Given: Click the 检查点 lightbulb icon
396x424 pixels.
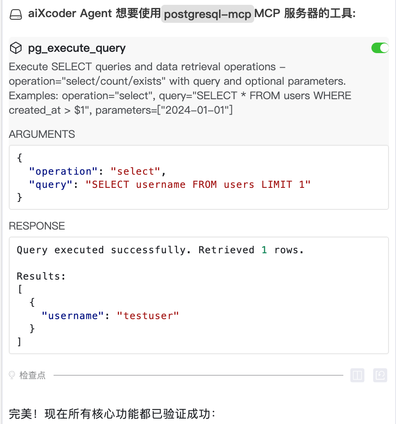Looking at the screenshot, I should (11, 375).
